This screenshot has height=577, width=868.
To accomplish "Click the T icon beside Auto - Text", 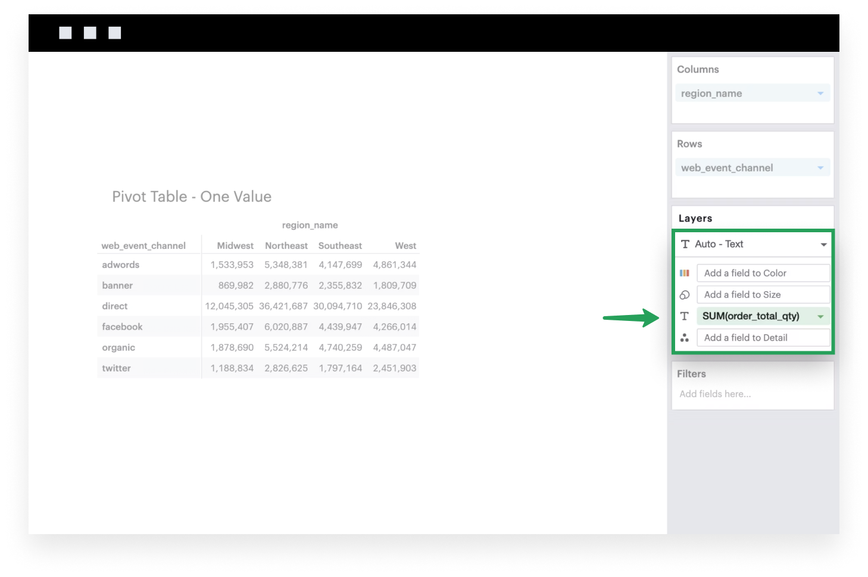I will (685, 244).
